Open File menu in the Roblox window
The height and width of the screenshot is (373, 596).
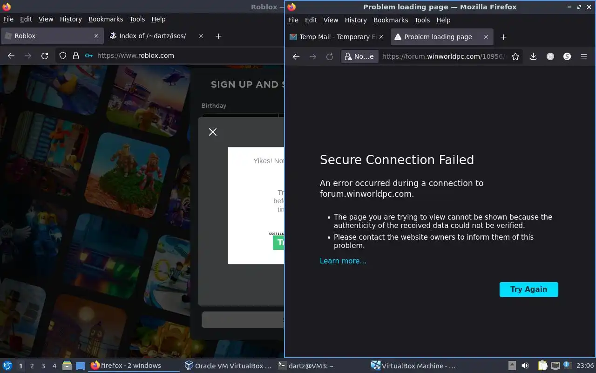point(8,19)
